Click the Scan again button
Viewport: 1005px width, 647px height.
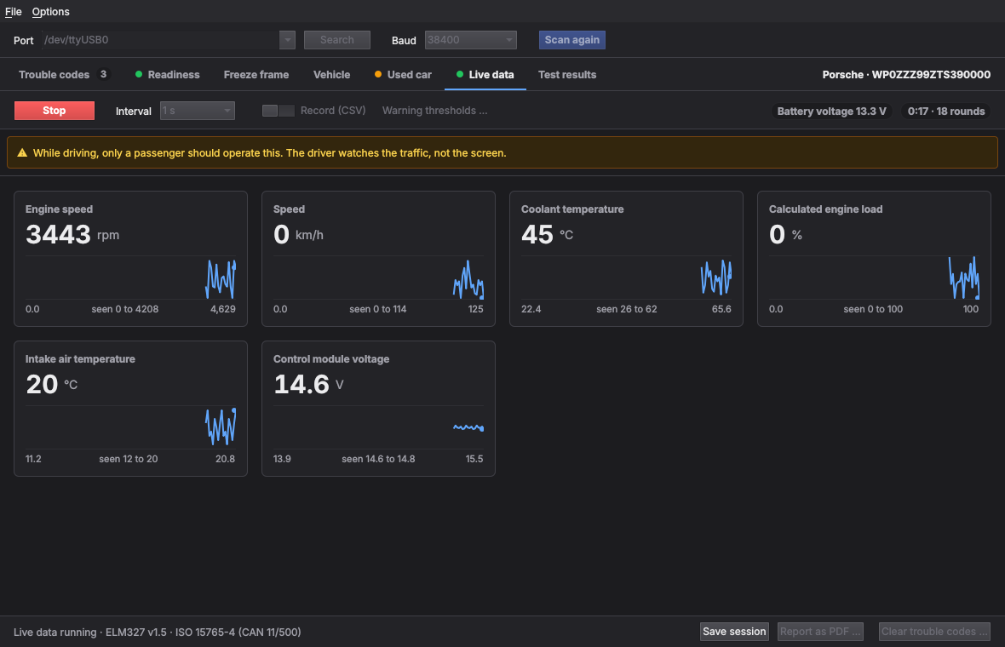[572, 40]
